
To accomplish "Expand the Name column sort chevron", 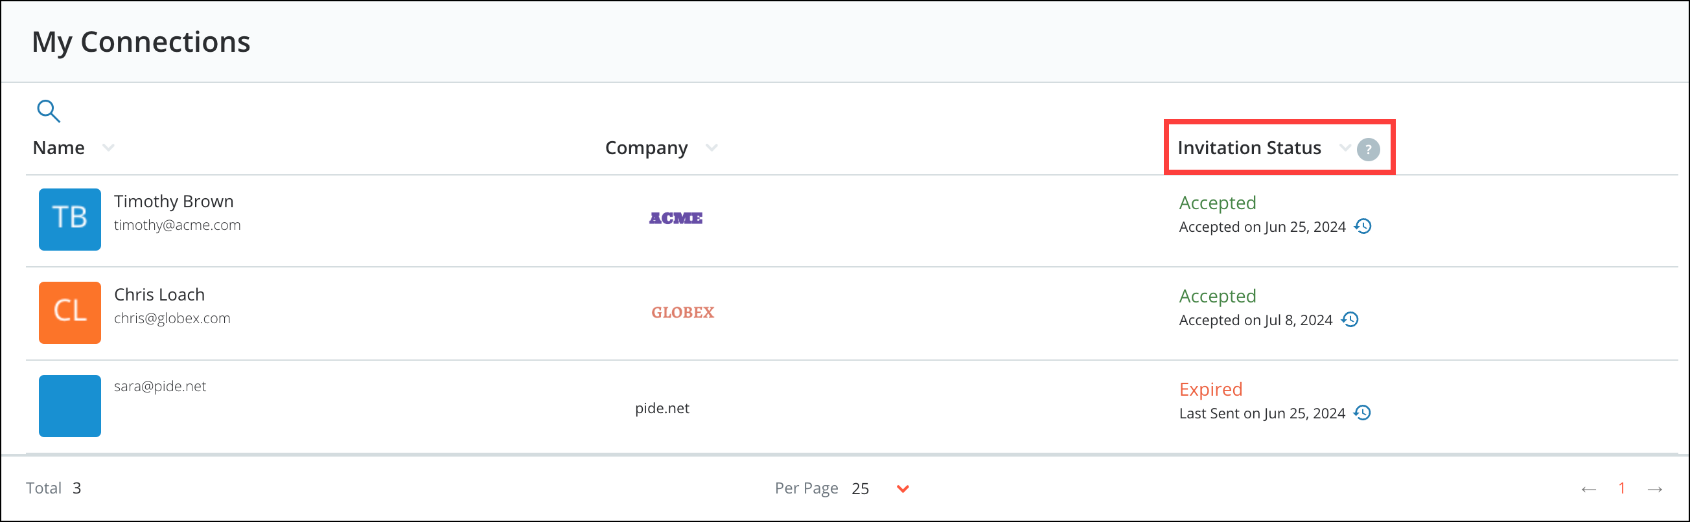I will pyautogui.click(x=108, y=148).
